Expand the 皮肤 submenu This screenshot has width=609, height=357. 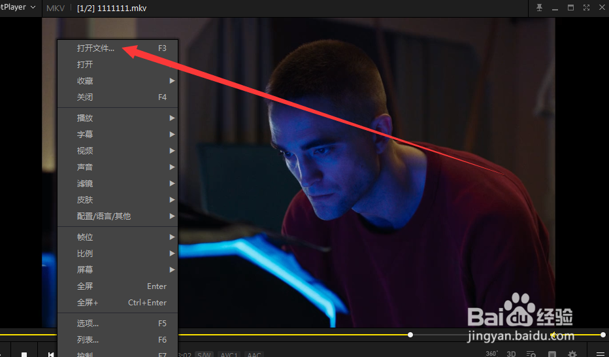(118, 199)
